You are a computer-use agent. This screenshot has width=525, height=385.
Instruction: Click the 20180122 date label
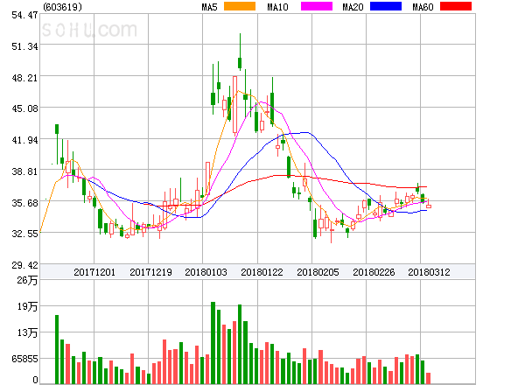pos(262,272)
